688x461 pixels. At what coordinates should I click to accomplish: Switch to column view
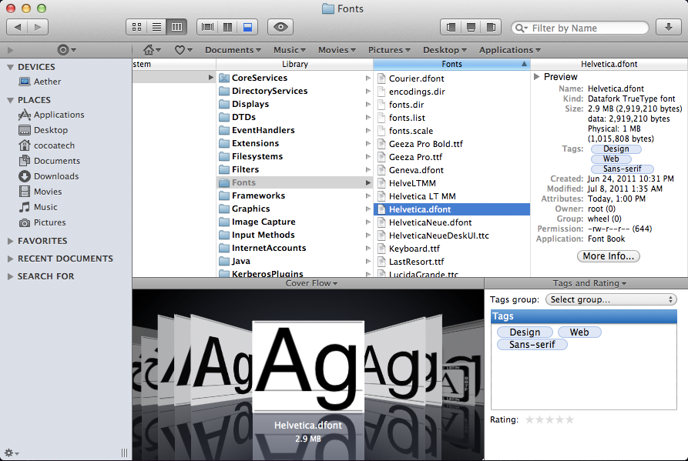click(x=177, y=27)
